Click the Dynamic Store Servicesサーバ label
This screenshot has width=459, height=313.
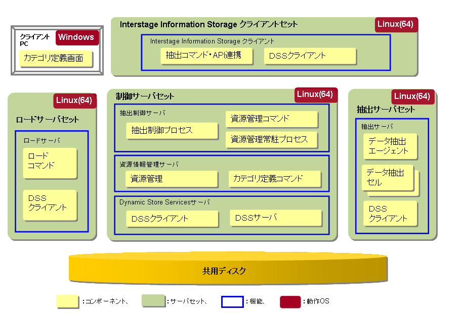[164, 202]
